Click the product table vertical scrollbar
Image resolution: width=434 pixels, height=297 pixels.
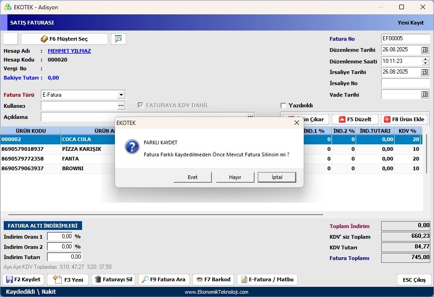click(427, 154)
